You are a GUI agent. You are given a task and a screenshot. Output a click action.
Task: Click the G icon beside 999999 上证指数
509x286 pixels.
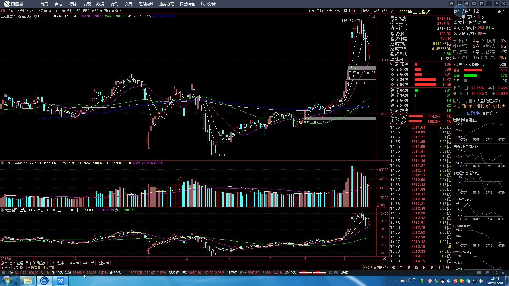392,12
